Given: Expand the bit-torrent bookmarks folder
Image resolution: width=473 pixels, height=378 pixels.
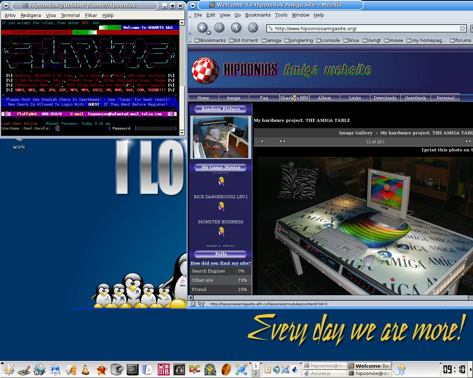Looking at the screenshot, I should coord(243,40).
